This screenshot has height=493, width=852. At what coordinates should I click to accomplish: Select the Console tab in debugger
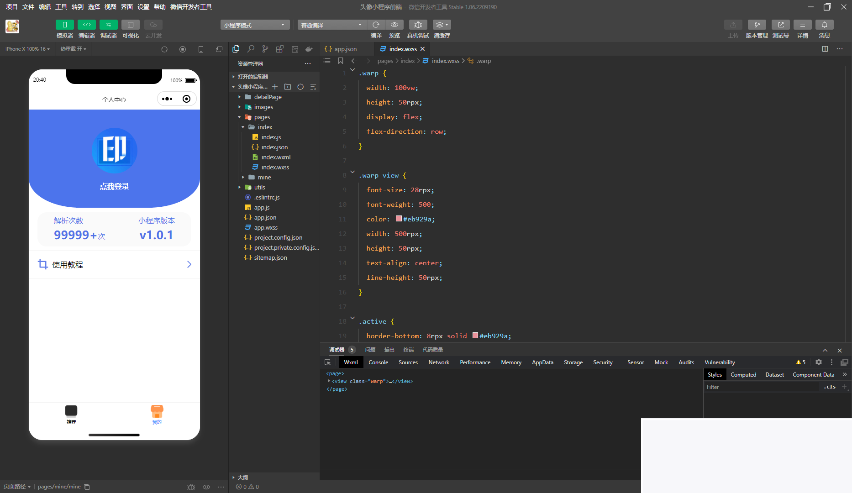(378, 362)
